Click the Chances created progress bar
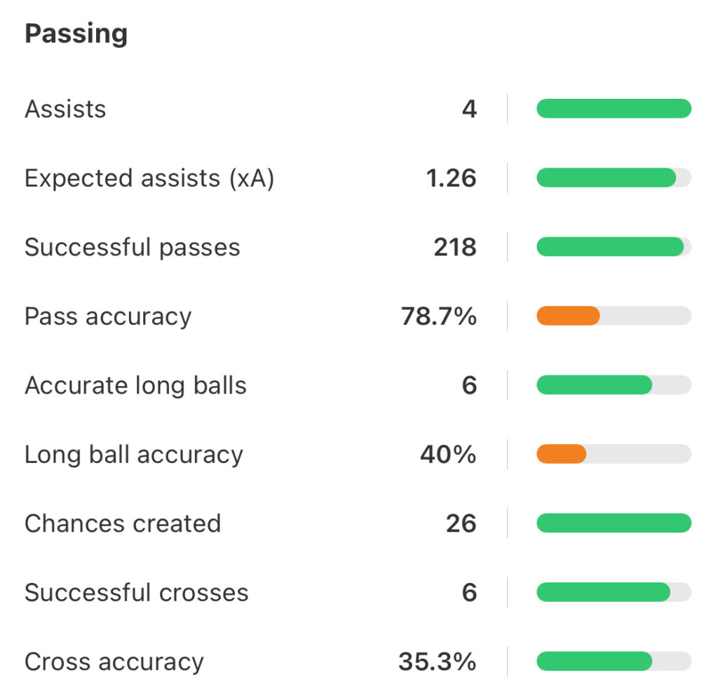This screenshot has width=718, height=696. (614, 523)
